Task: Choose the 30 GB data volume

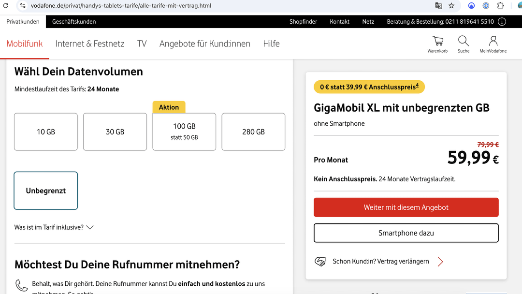Action: pyautogui.click(x=115, y=132)
